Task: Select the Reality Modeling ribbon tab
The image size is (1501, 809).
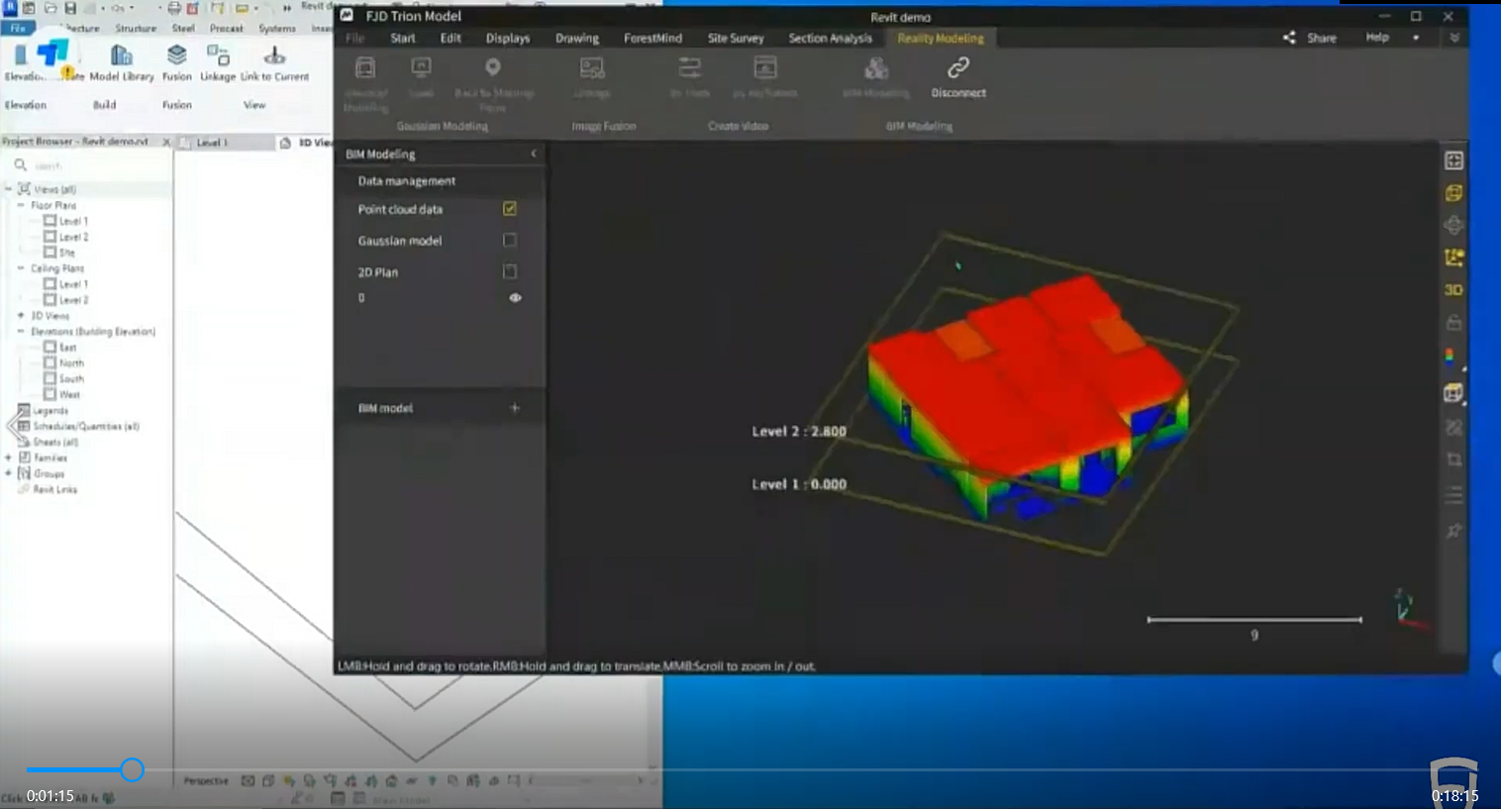Action: pos(941,38)
